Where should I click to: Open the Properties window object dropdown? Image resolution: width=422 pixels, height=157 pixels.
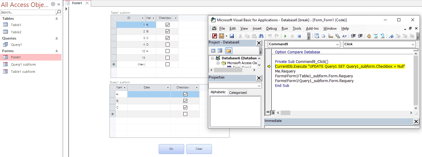[259, 86]
